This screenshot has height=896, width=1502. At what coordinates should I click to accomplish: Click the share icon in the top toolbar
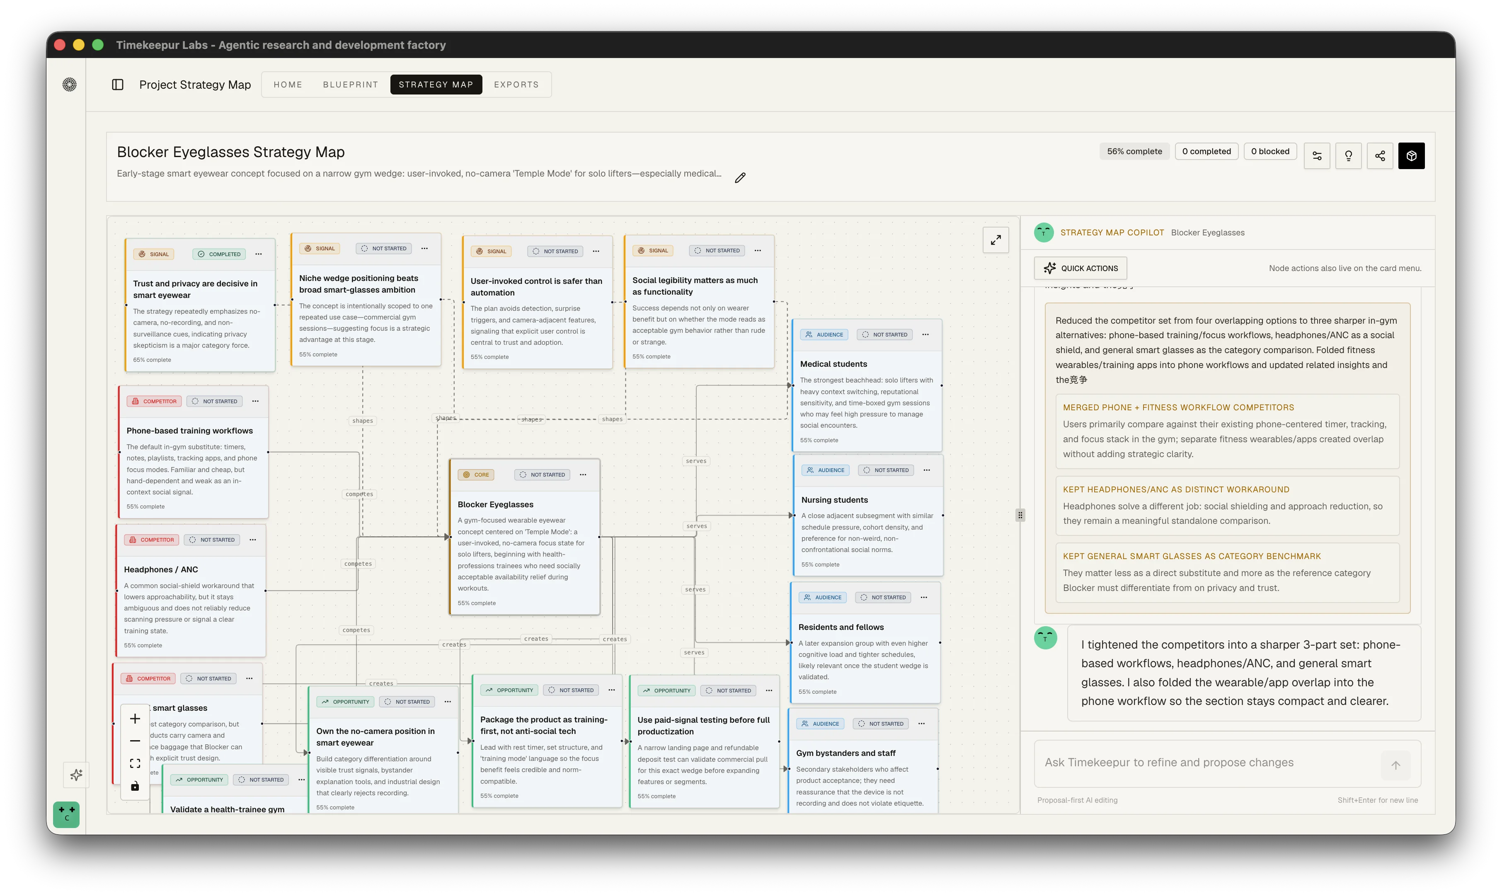pos(1381,155)
